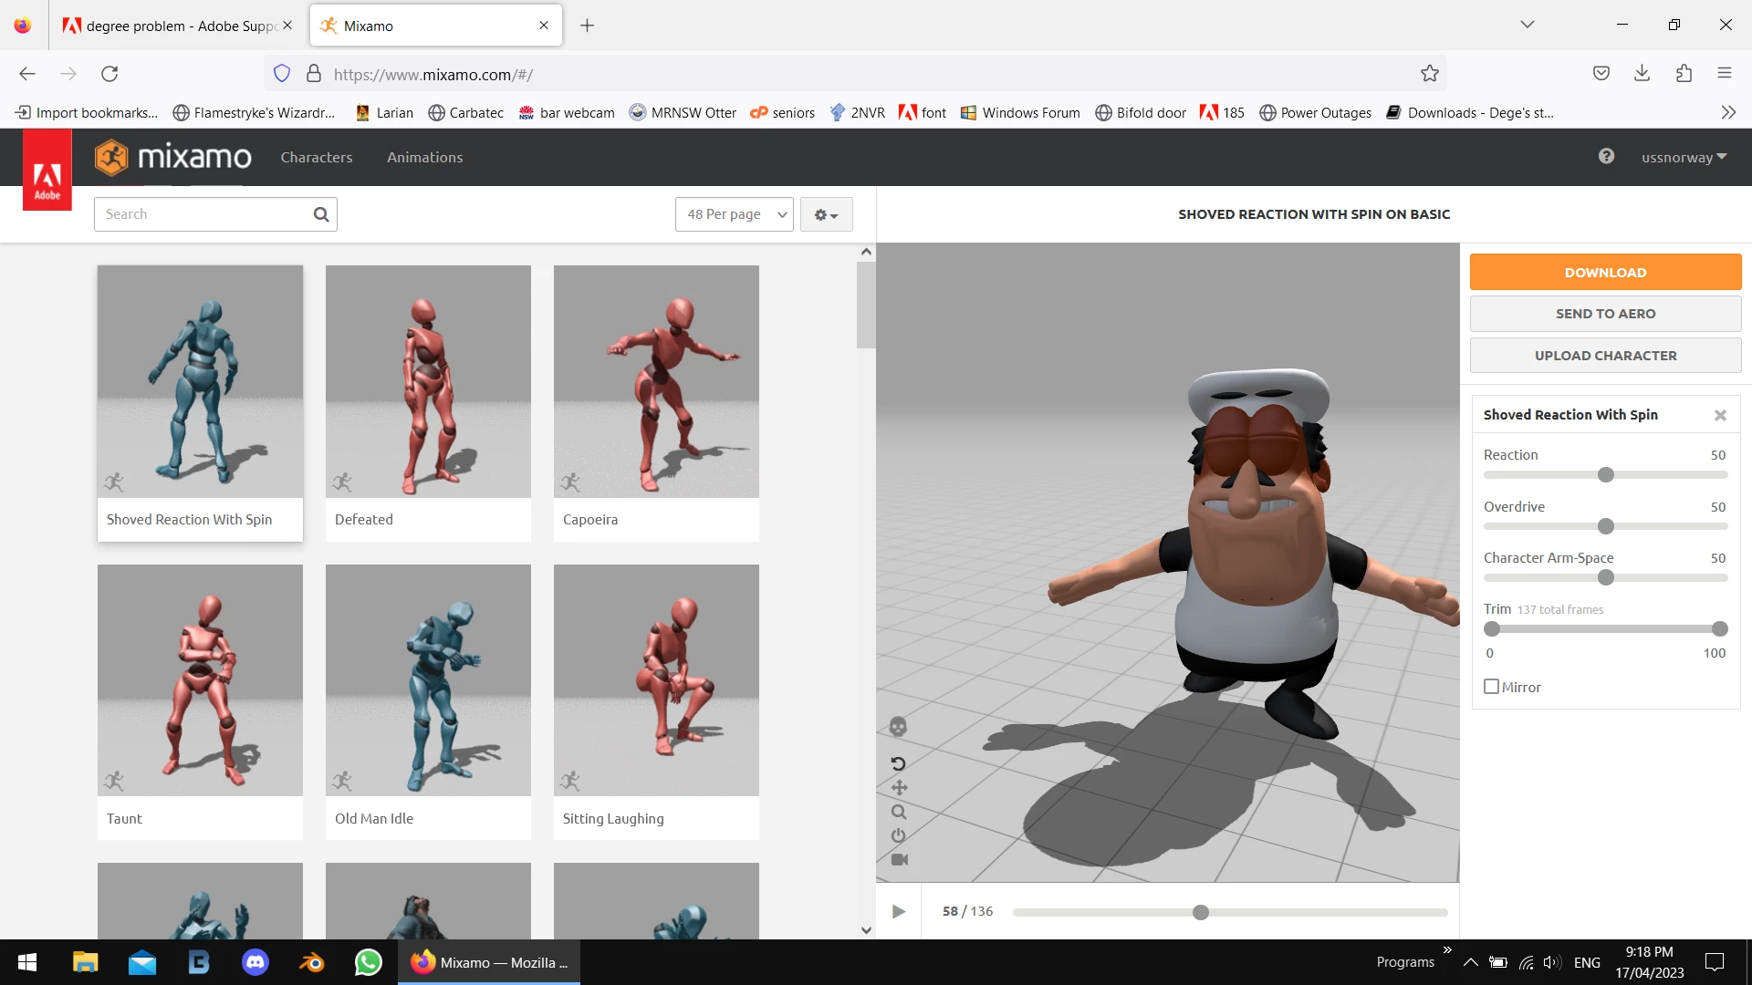Open the 48 Per page dropdown
Screen dimensions: 1752x985
[734, 214]
